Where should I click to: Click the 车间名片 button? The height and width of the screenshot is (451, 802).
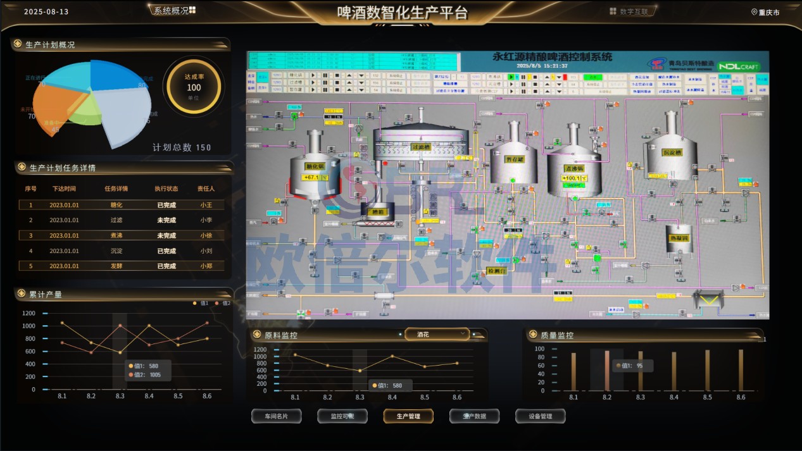276,416
